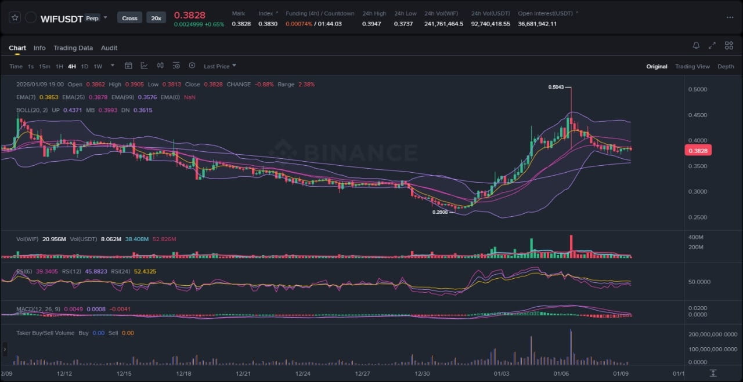Open the Audit tab
The width and height of the screenshot is (743, 382).
pos(109,48)
